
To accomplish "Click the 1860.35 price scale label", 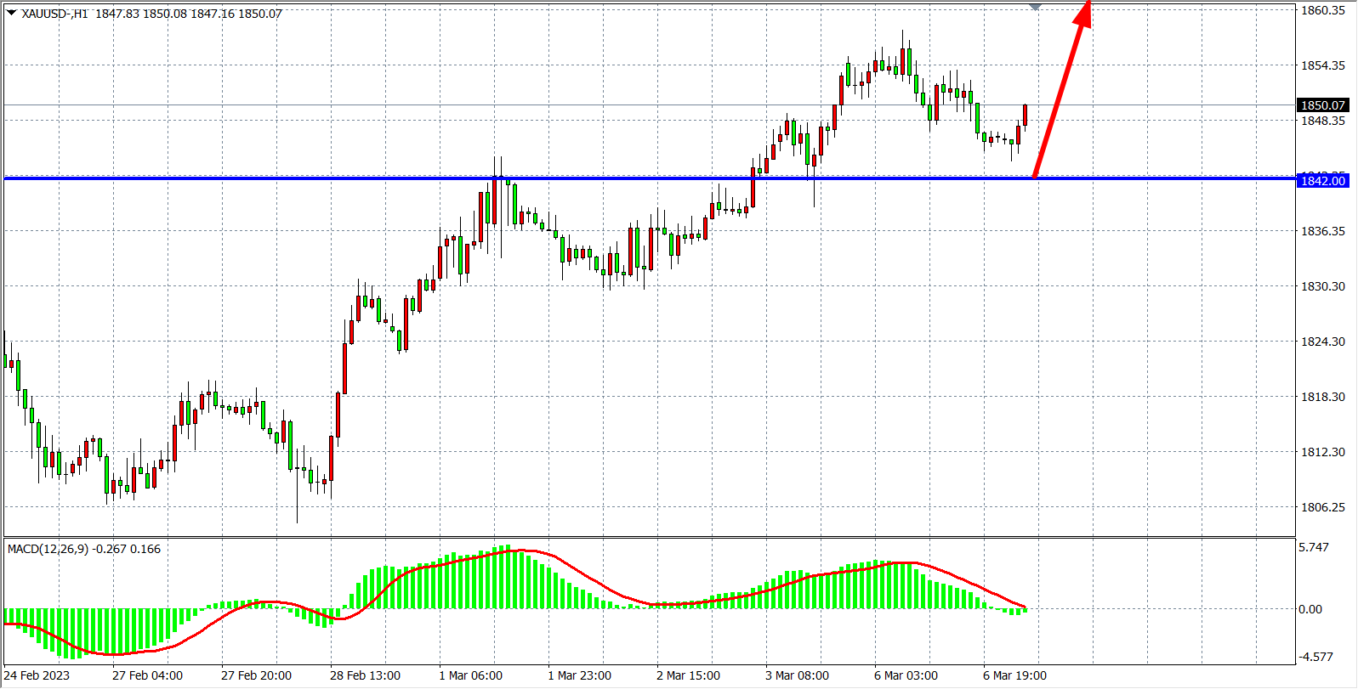I will click(x=1323, y=10).
